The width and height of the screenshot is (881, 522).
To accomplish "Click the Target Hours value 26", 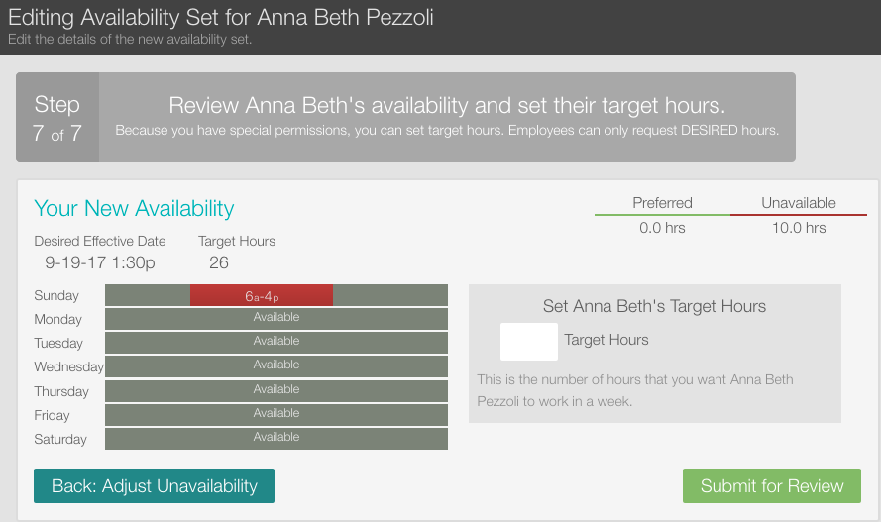I will tap(219, 262).
